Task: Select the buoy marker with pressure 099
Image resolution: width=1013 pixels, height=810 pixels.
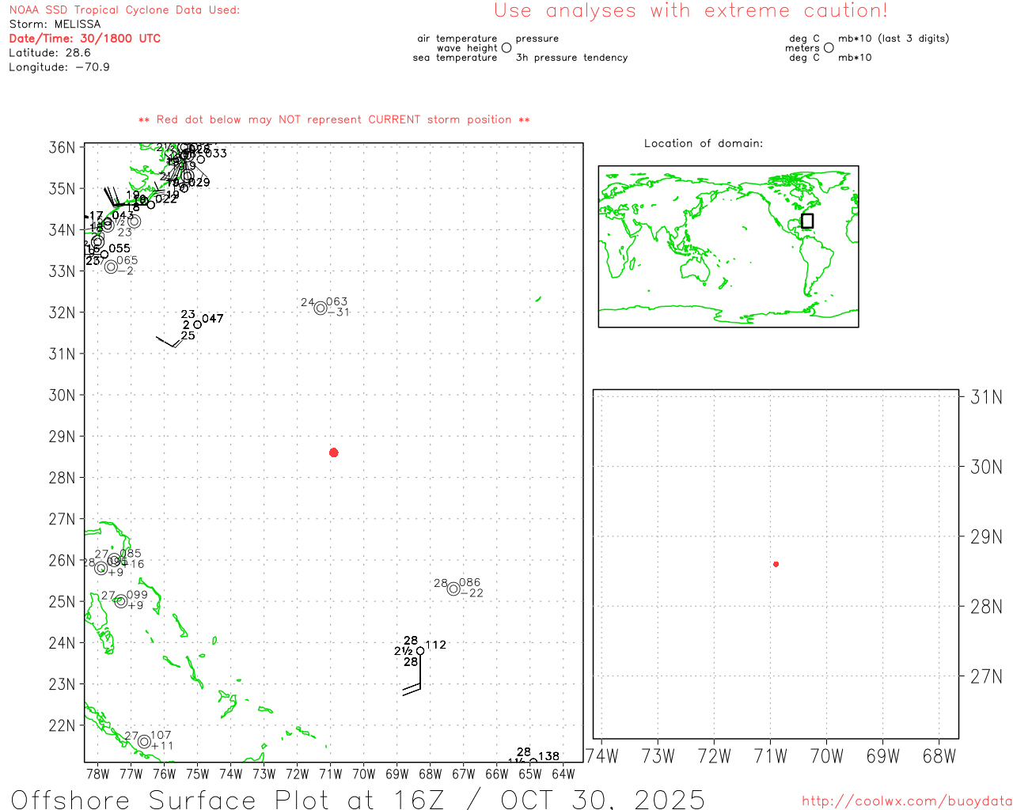Action: (120, 601)
